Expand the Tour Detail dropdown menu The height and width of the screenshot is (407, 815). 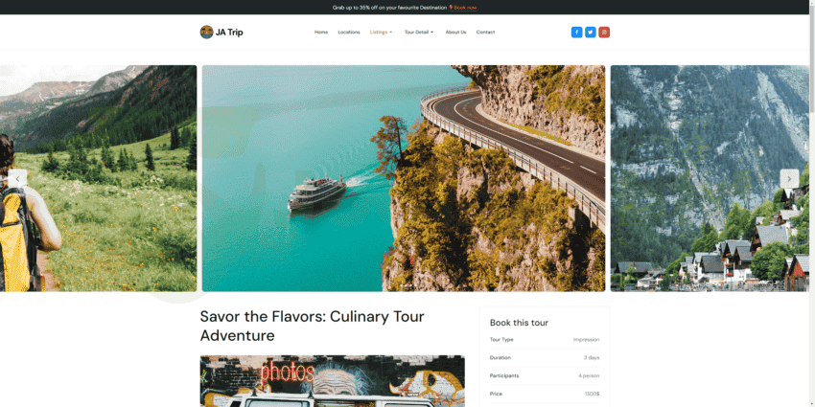coord(419,33)
